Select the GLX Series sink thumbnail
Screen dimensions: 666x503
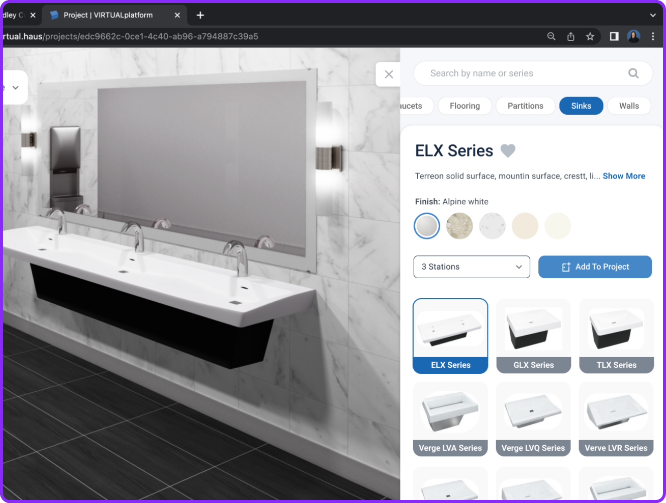533,336
